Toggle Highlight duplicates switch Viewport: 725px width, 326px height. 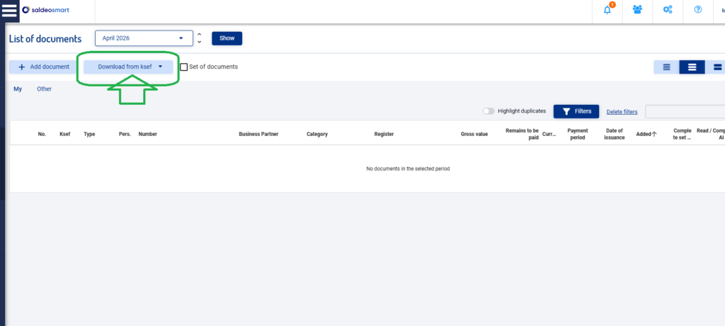pyautogui.click(x=489, y=111)
